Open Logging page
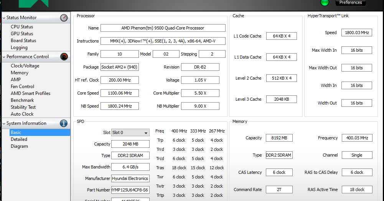This screenshot has width=384, height=201. click(19, 47)
